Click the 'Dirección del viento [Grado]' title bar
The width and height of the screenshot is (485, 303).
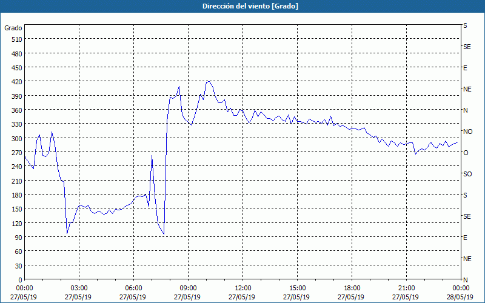242,6
